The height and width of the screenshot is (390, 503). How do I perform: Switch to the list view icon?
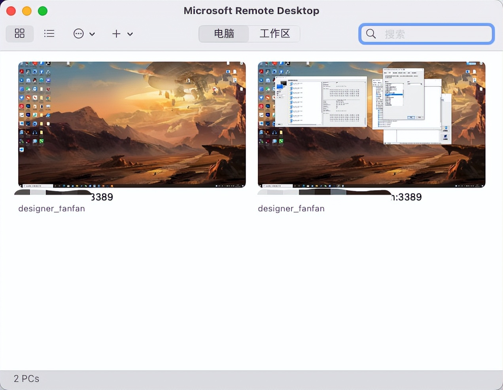49,34
